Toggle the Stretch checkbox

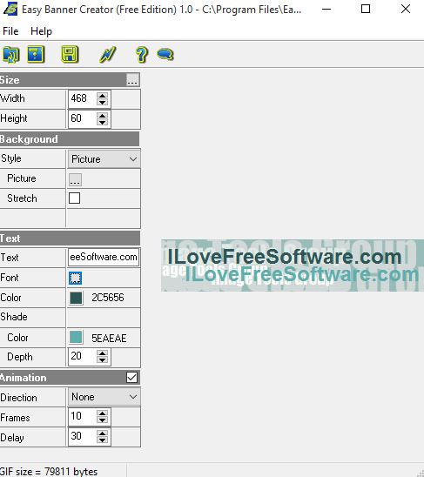click(x=74, y=198)
